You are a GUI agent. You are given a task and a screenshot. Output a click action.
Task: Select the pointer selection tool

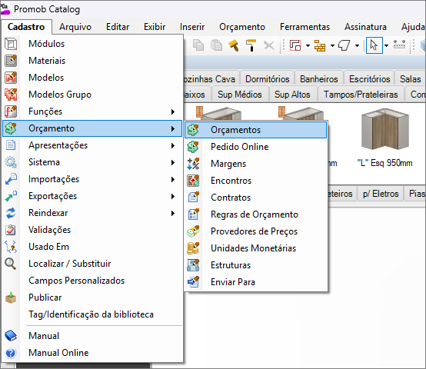pyautogui.click(x=374, y=45)
